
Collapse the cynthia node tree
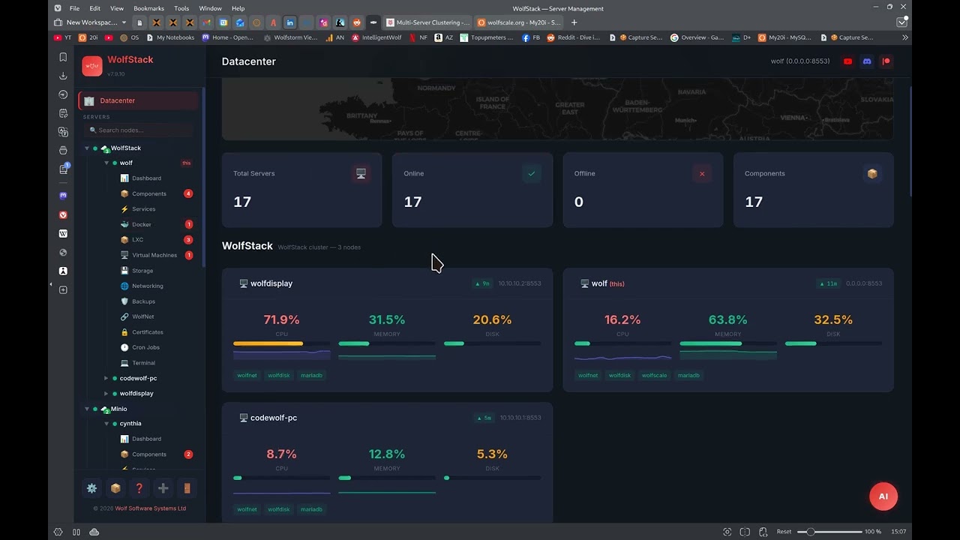(106, 424)
